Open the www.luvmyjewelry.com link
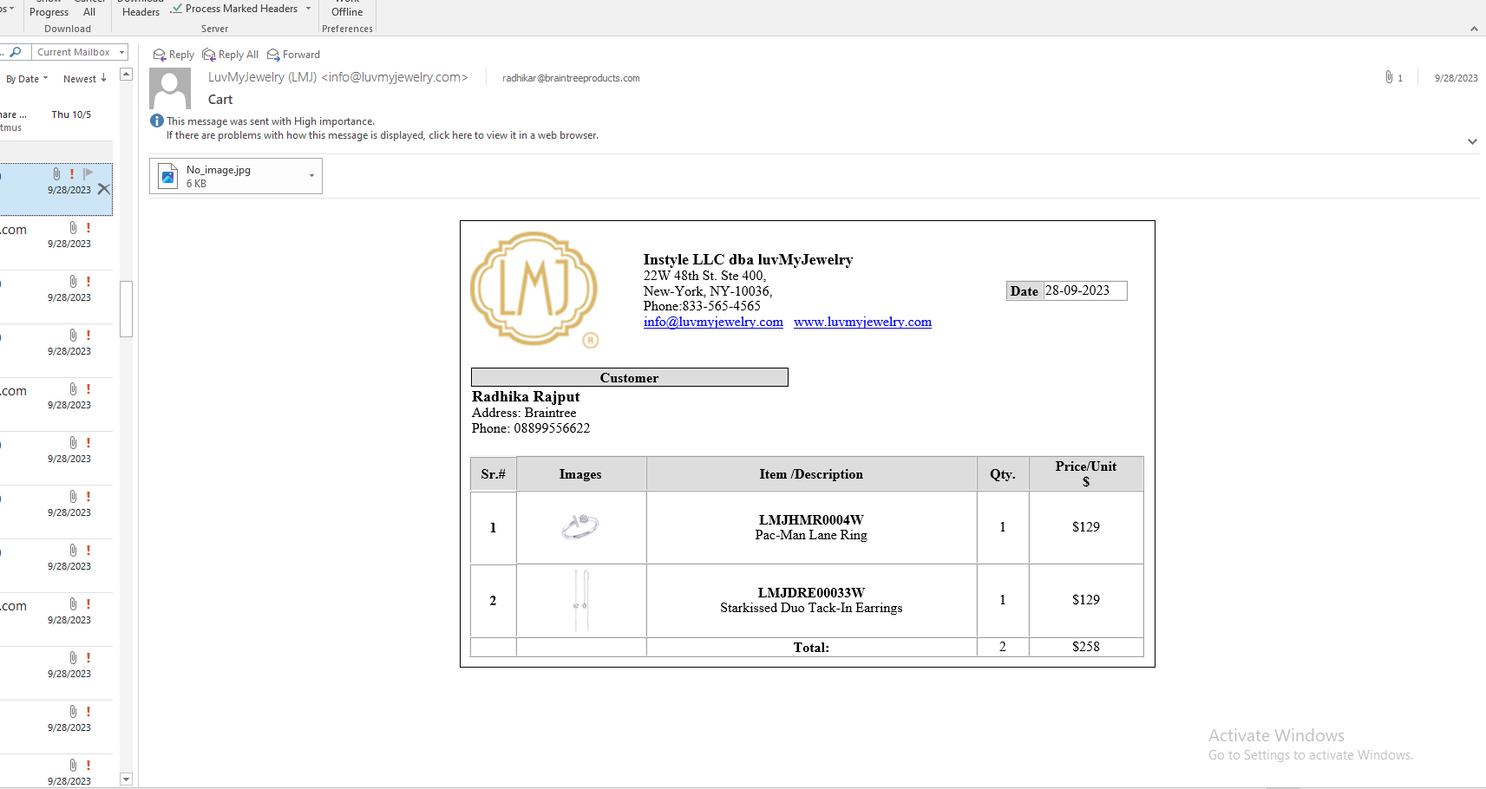This screenshot has height=789, width=1486. point(862,322)
